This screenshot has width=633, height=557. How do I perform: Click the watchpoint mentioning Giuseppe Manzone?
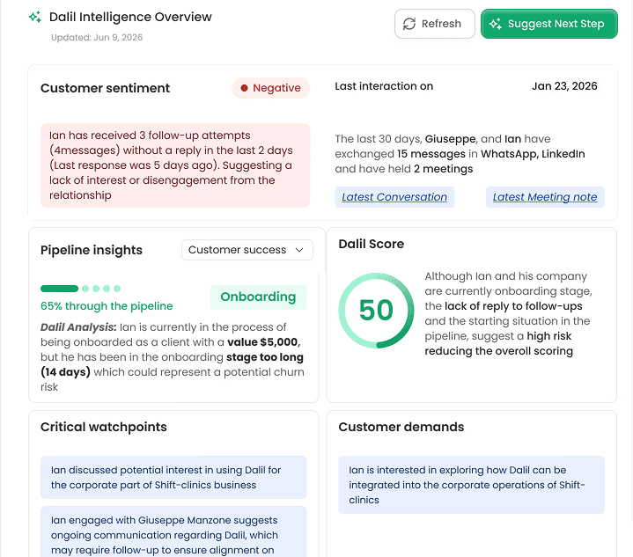click(x=173, y=532)
